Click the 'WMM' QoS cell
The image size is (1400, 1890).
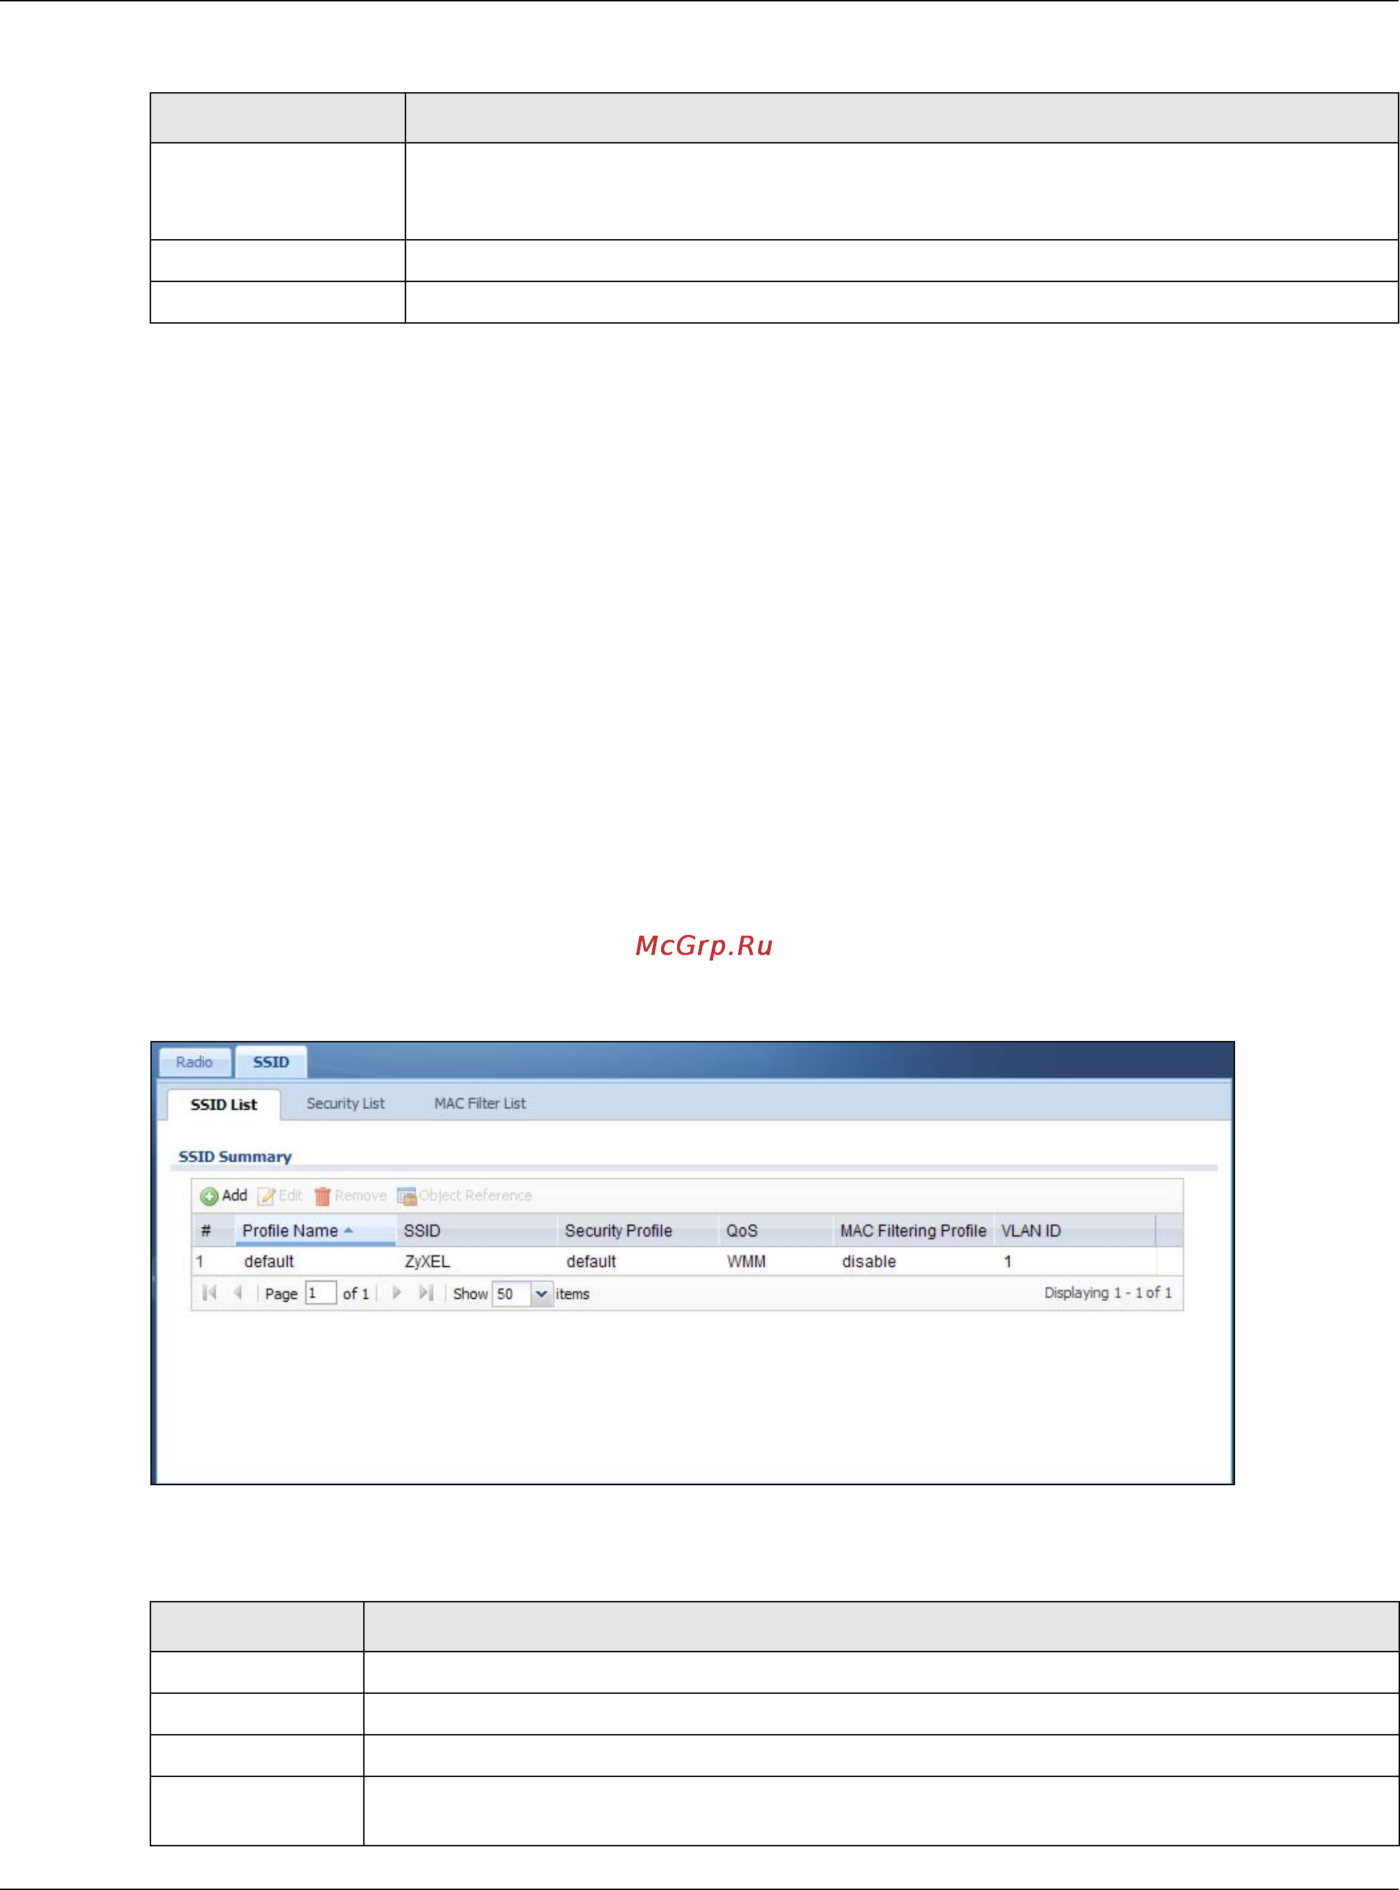click(746, 1261)
